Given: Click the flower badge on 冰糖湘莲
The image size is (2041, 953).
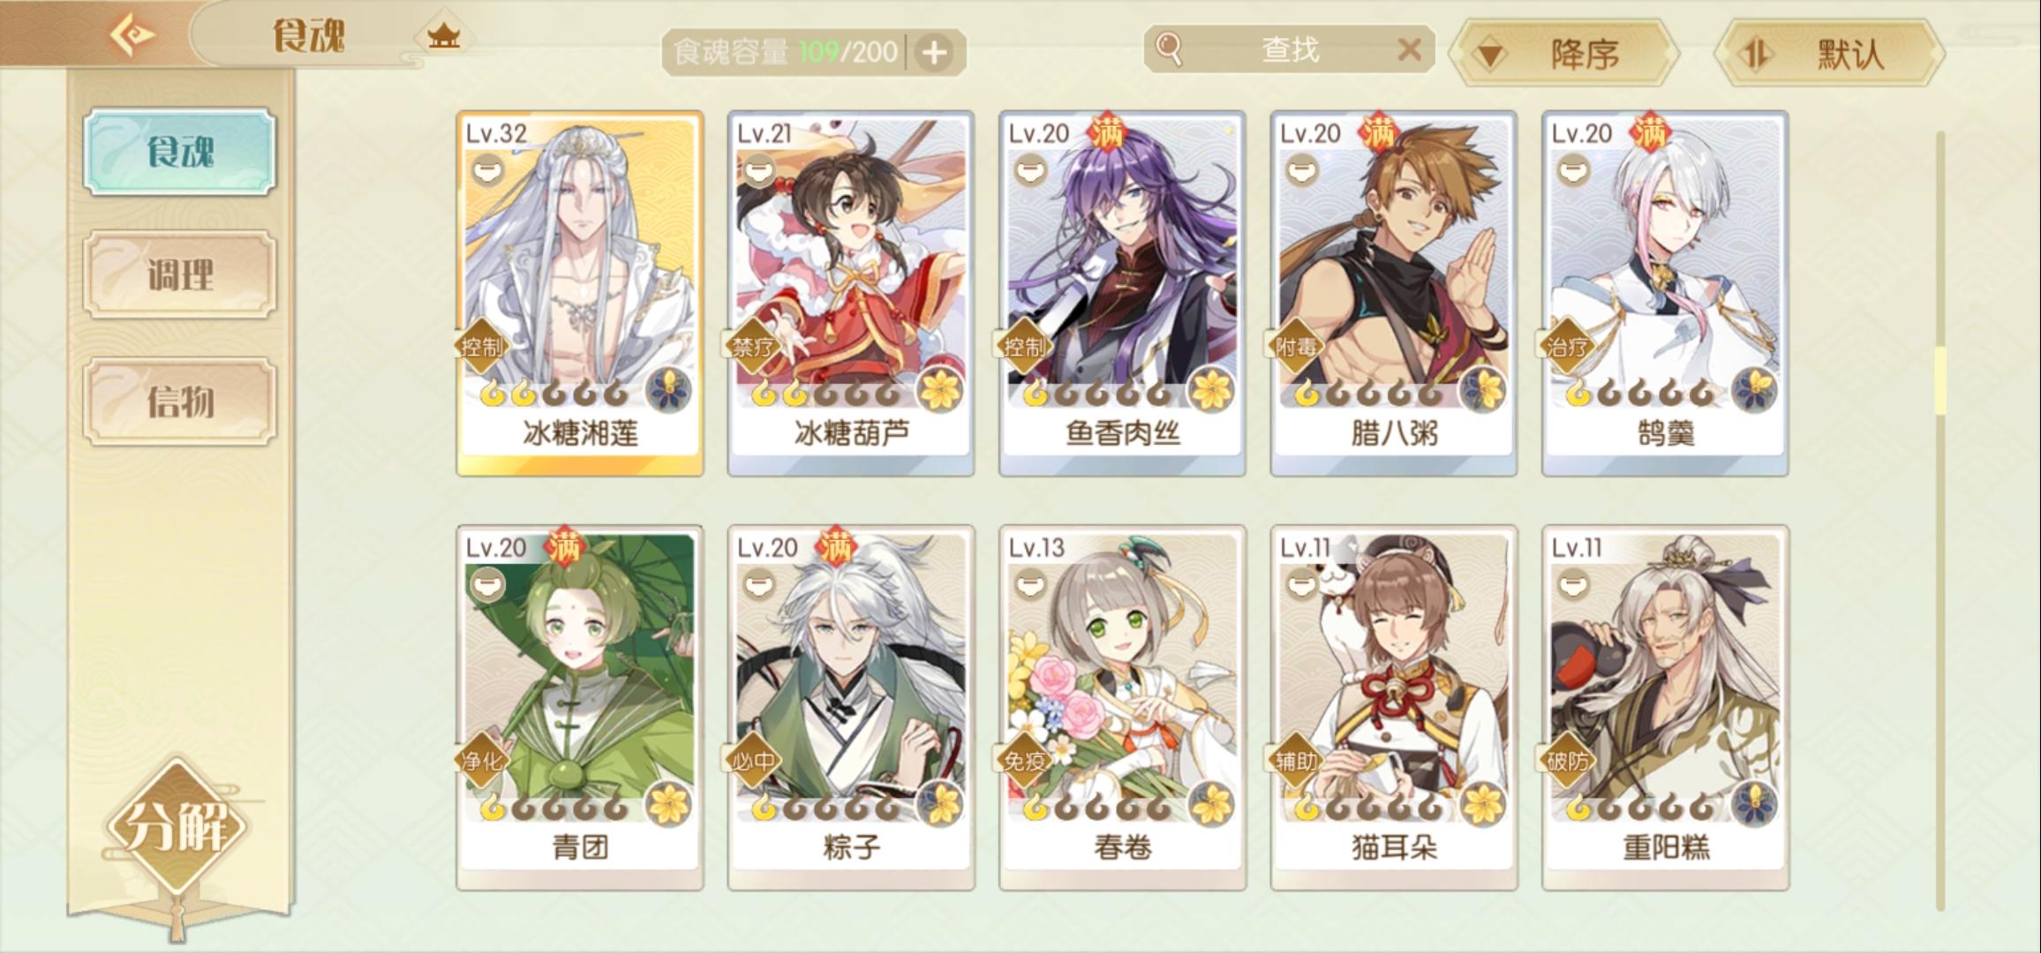Looking at the screenshot, I should (x=669, y=389).
